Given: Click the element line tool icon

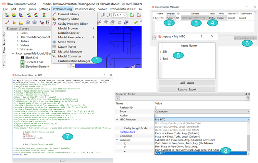Looking at the screenshot, I should tap(7, 22).
